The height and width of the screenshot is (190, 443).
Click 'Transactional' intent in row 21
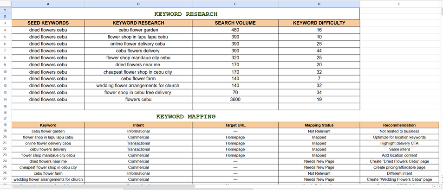click(138, 143)
